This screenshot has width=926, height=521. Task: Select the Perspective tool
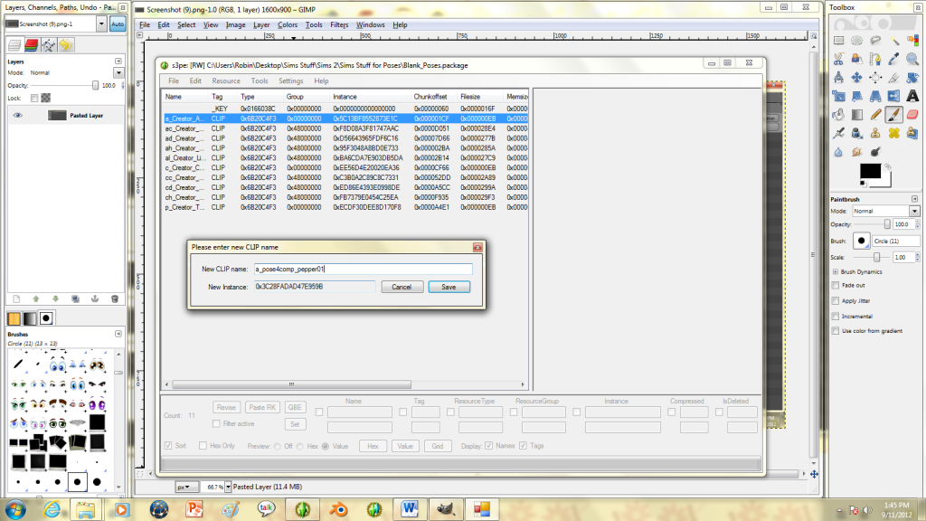click(x=875, y=96)
